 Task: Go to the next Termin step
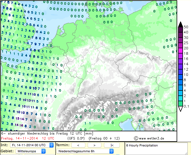95,145
